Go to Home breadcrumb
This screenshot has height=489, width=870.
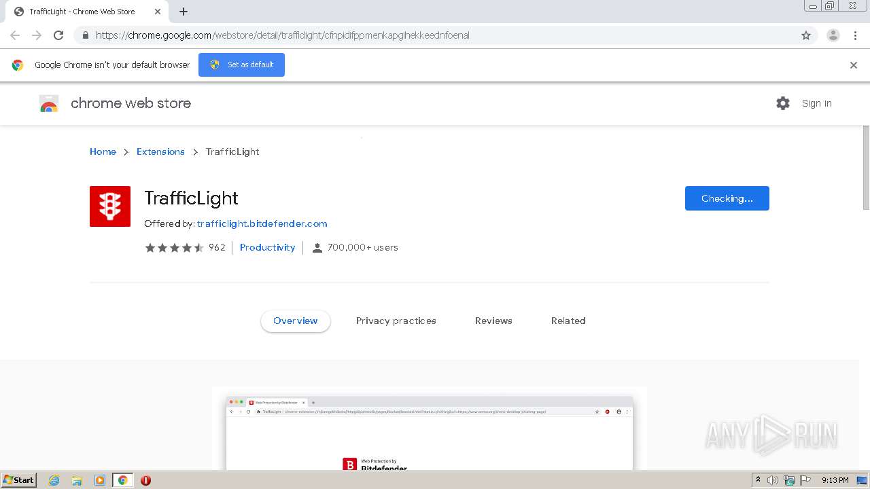click(103, 151)
